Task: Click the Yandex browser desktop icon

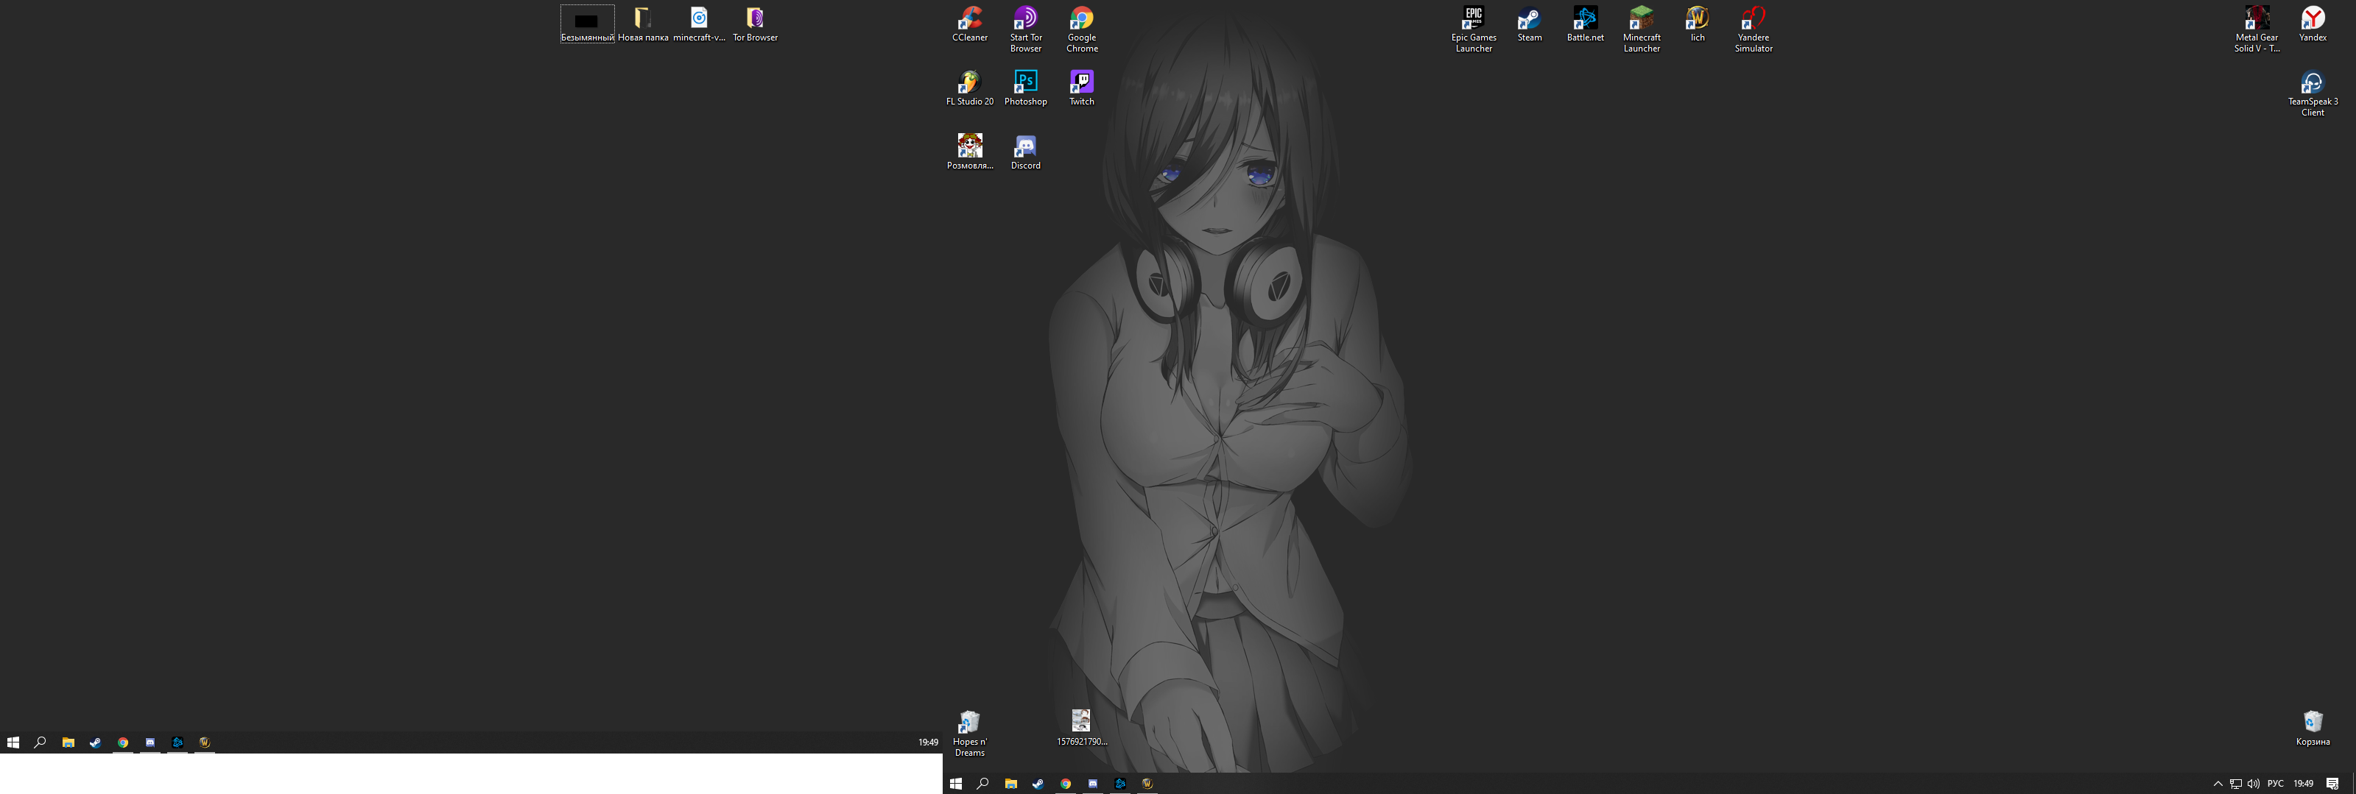Action: [2312, 25]
